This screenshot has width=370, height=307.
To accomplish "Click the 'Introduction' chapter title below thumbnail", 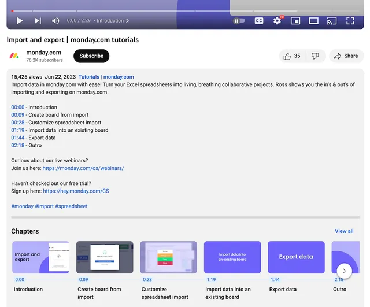I will click(x=28, y=290).
